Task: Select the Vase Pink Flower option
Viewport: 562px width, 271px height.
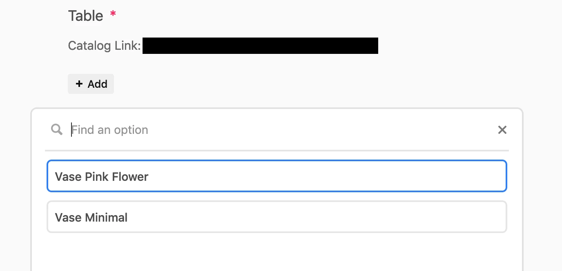Action: [277, 176]
